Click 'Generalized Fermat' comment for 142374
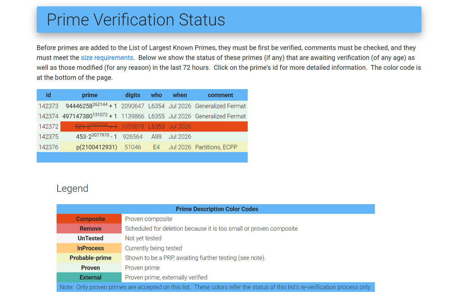456x298 pixels. 220,116
